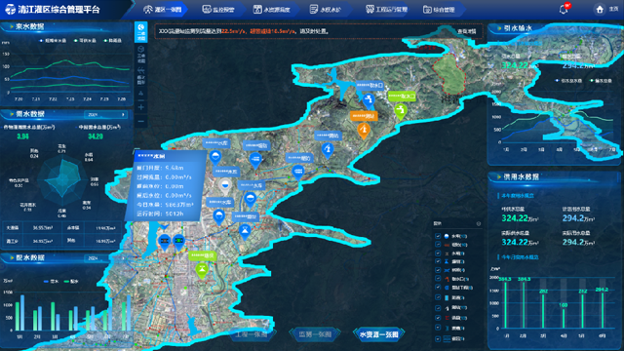Uncheck the first legend layer checkbox
Screen dimensions: 624x351
click(x=438, y=236)
